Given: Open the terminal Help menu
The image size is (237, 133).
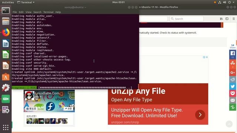Looking at the screenshot, I should pyautogui.click(x=58, y=12).
